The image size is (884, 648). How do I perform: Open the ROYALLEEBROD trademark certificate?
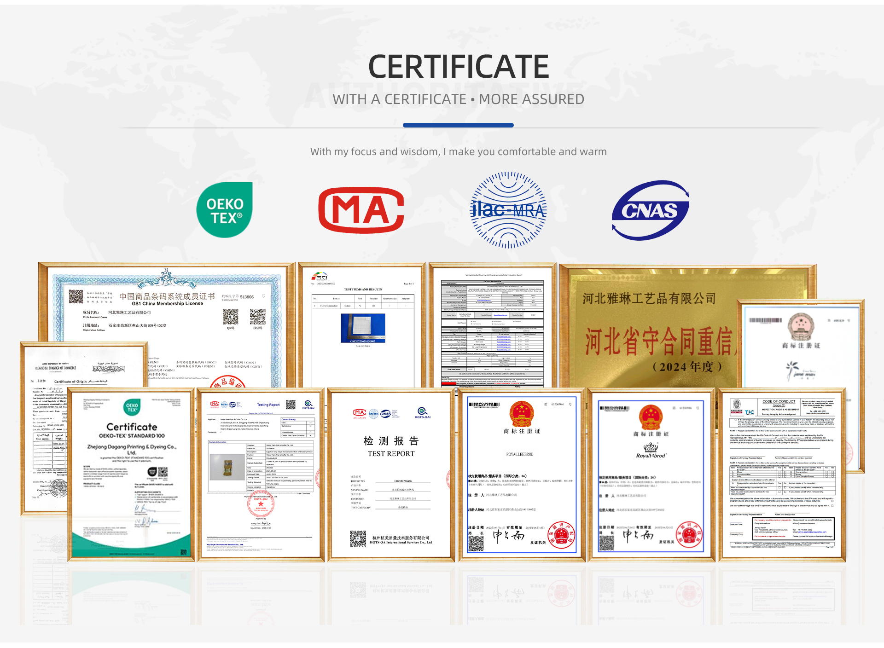[522, 474]
